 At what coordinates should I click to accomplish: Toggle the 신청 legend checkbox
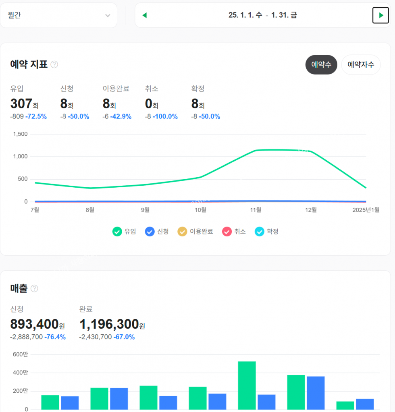click(x=150, y=232)
